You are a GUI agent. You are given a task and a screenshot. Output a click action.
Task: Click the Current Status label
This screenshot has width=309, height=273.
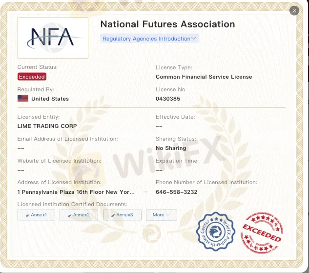(x=38, y=67)
